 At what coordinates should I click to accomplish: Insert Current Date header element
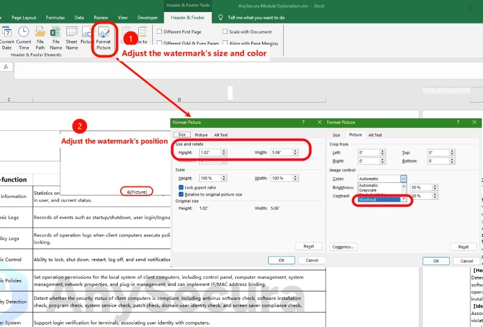[x=7, y=38]
